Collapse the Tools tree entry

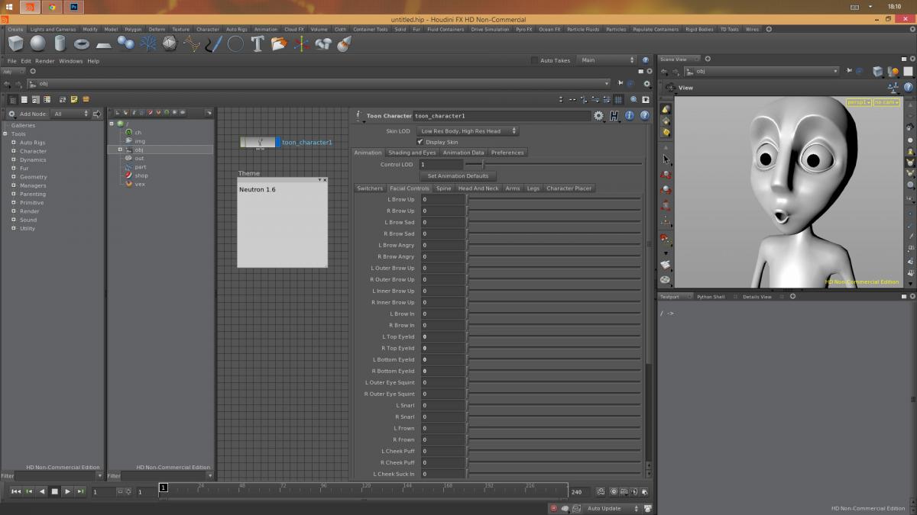point(5,134)
